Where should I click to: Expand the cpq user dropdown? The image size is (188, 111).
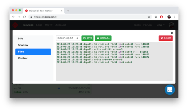(x=161, y=25)
